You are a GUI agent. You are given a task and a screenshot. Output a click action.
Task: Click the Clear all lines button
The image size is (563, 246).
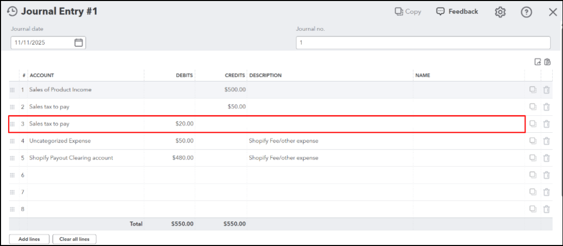(74, 239)
